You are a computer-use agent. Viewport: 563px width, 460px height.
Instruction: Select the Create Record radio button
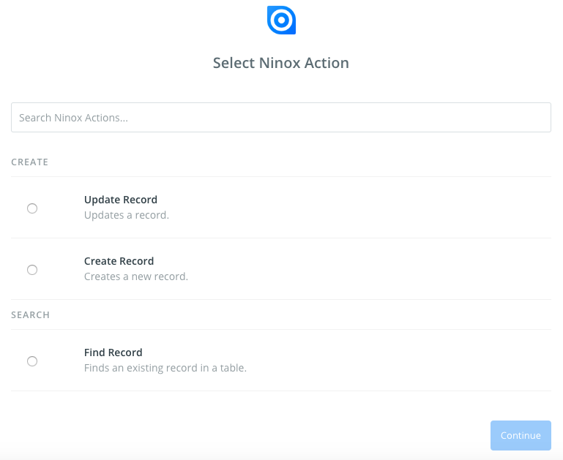pyautogui.click(x=32, y=270)
